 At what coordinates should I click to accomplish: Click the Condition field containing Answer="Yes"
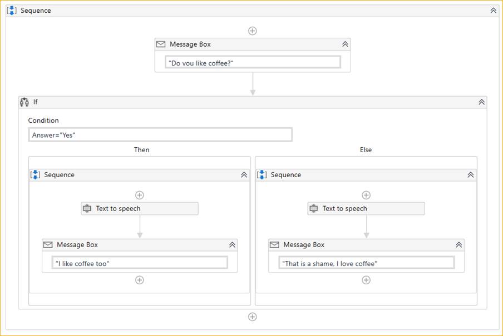(x=160, y=135)
